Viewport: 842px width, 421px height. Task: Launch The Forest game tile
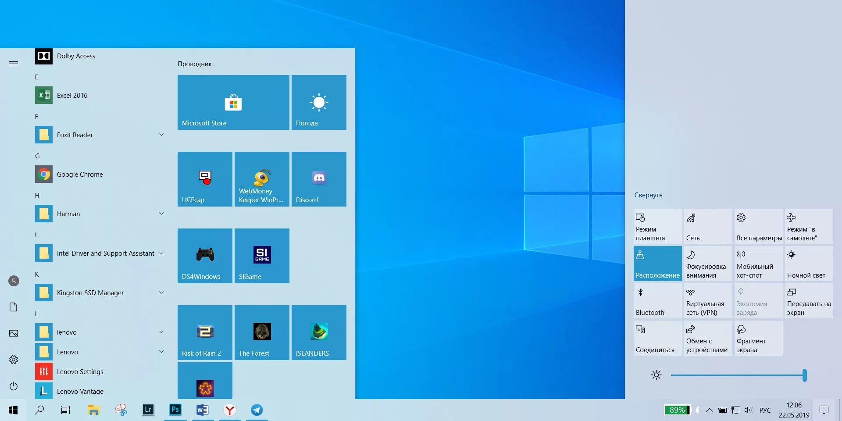tap(262, 332)
